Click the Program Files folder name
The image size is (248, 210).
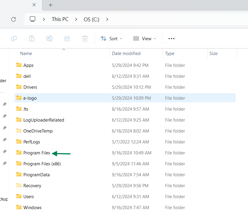[x=37, y=153]
